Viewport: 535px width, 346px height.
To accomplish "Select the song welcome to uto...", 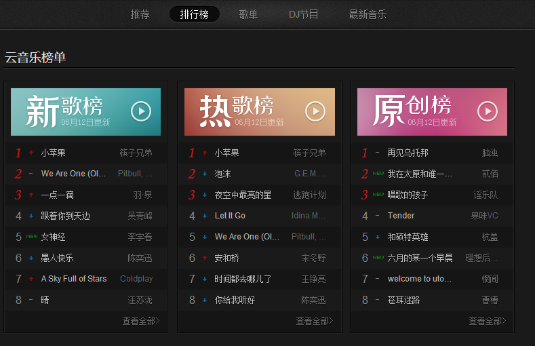I will pos(420,279).
